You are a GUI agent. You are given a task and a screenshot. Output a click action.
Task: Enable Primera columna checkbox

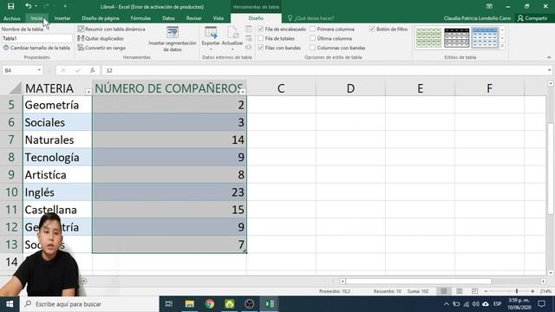tap(313, 29)
